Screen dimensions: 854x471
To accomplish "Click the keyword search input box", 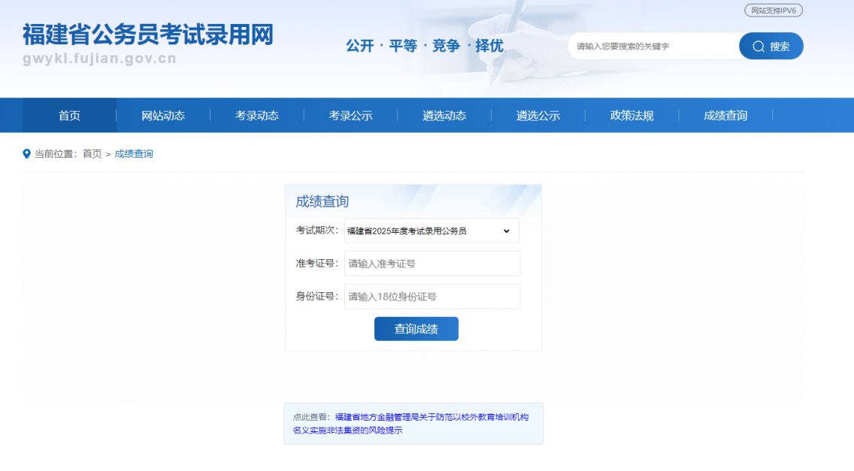I will tap(650, 47).
